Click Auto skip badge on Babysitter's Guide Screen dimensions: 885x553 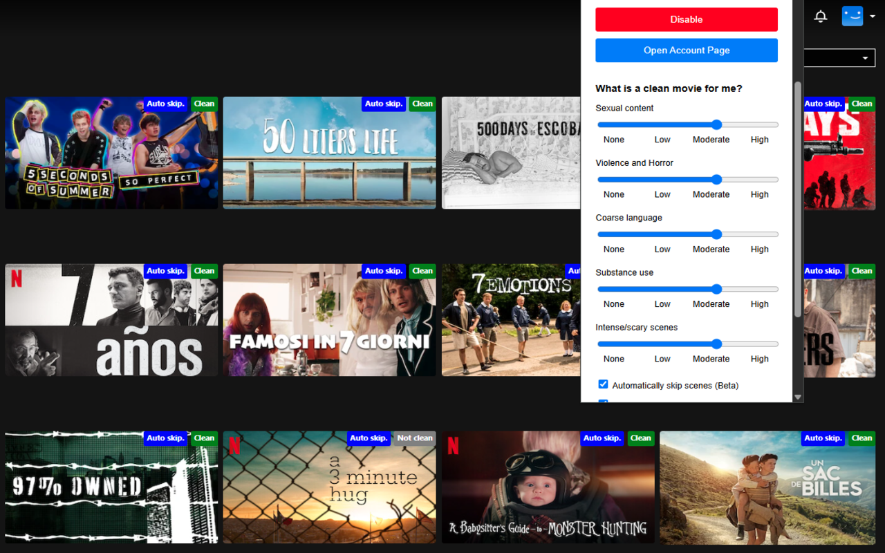tap(602, 438)
